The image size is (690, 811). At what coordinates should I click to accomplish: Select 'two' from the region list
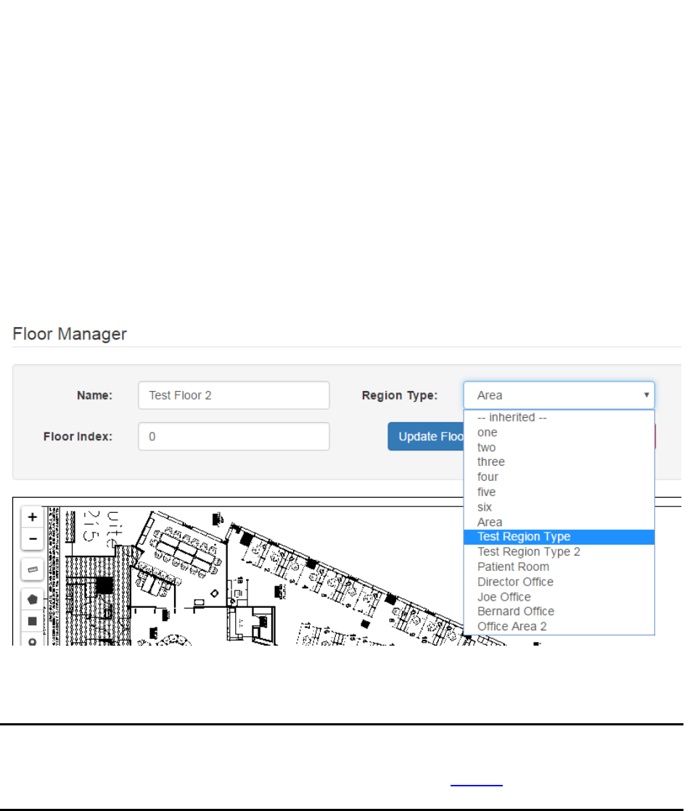point(559,448)
